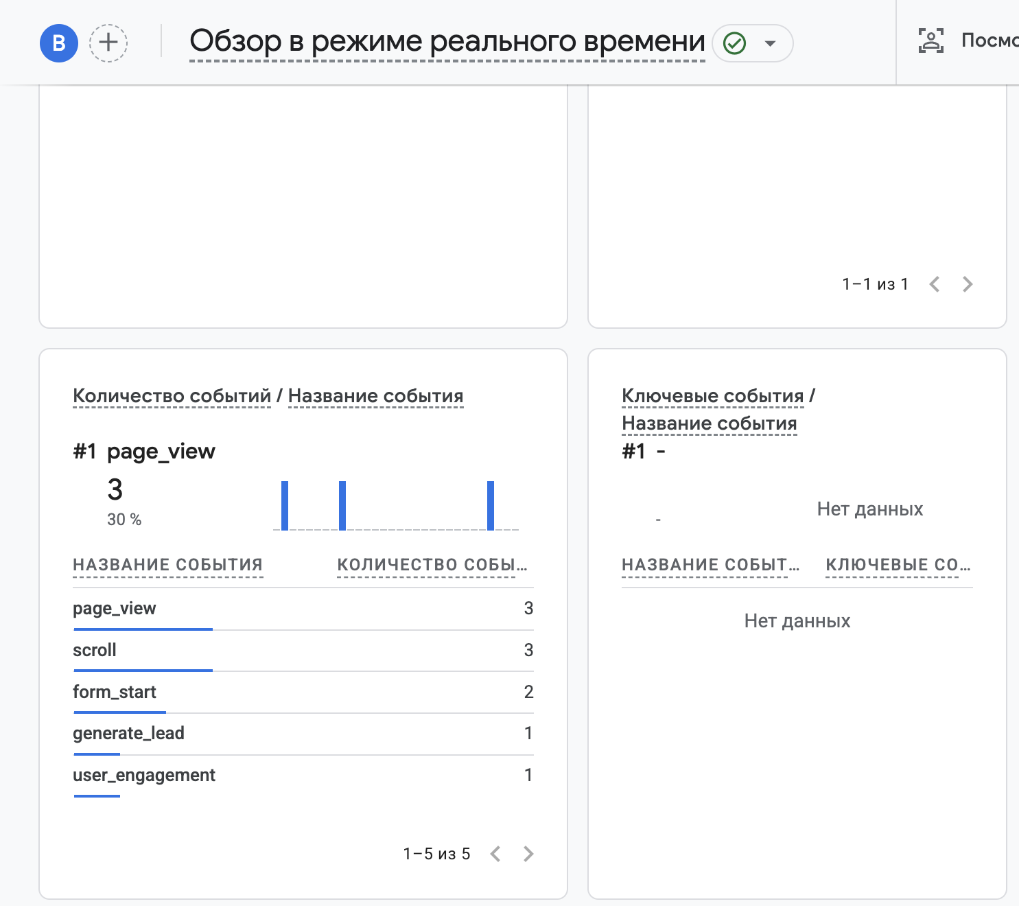This screenshot has height=906, width=1019.
Task: Click the 'НАЗВАНИЕ СОБЫТ…' header in key events
Action: coord(711,565)
